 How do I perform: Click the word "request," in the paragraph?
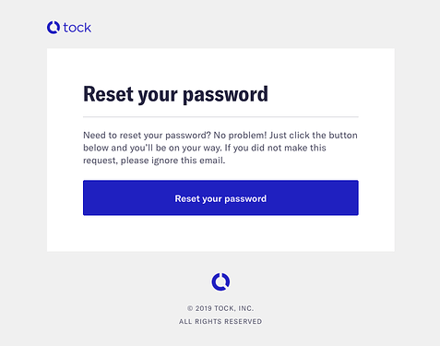point(101,161)
